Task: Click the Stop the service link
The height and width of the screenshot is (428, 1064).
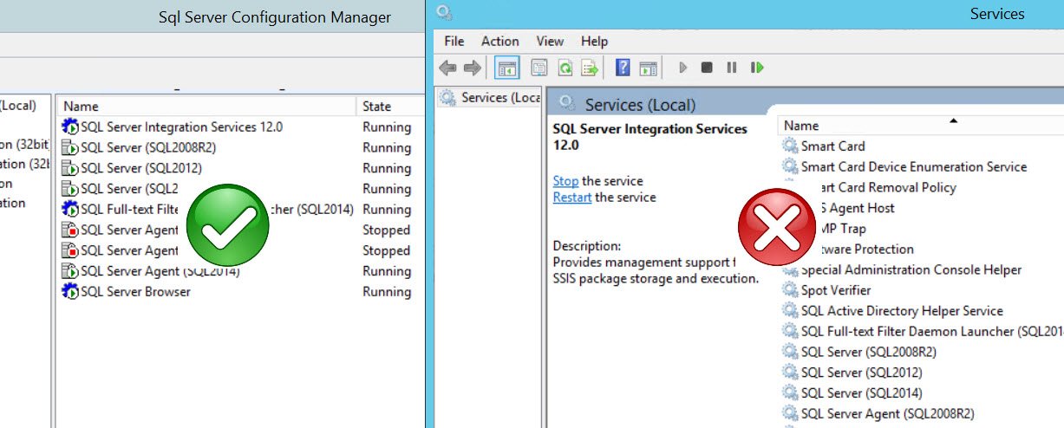Action: [565, 181]
